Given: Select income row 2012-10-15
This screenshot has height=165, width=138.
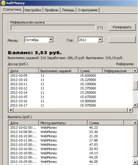Looking at the screenshot, I should point(71,97).
